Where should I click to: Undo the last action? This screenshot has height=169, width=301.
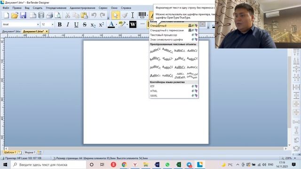(94, 15)
